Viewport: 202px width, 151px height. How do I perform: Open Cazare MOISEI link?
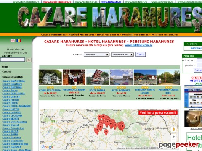(11, 119)
